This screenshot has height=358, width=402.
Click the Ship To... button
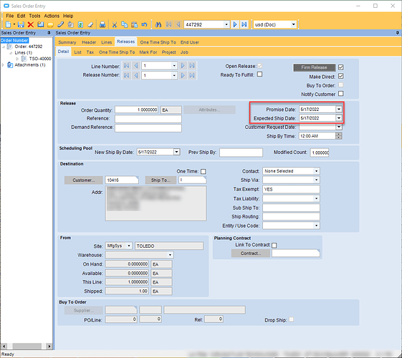(x=161, y=180)
